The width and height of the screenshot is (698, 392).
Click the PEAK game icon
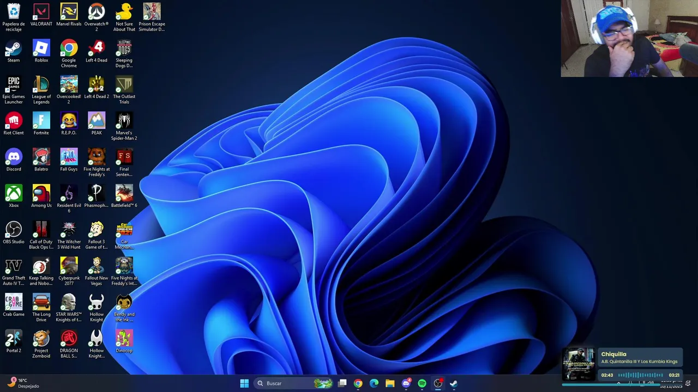click(97, 124)
